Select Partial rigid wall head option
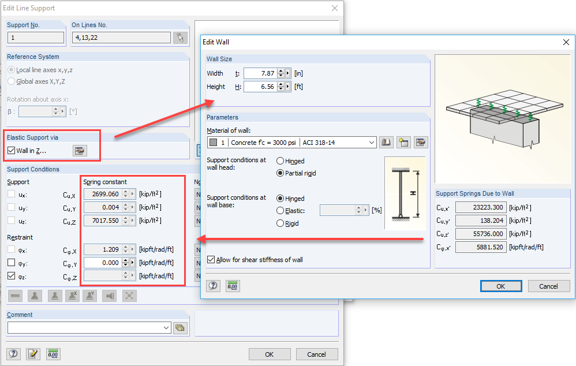The image size is (576, 366). (280, 173)
